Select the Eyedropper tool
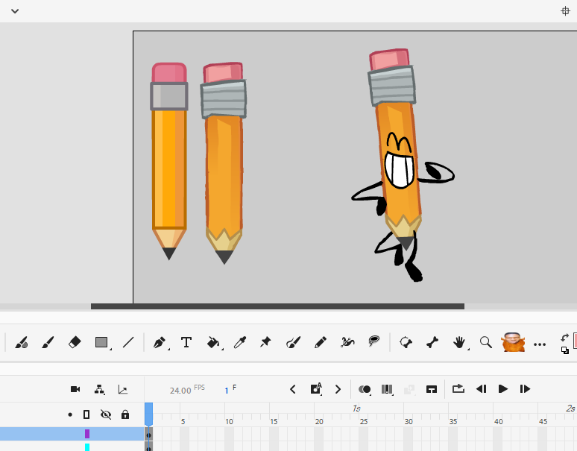 pyautogui.click(x=239, y=342)
